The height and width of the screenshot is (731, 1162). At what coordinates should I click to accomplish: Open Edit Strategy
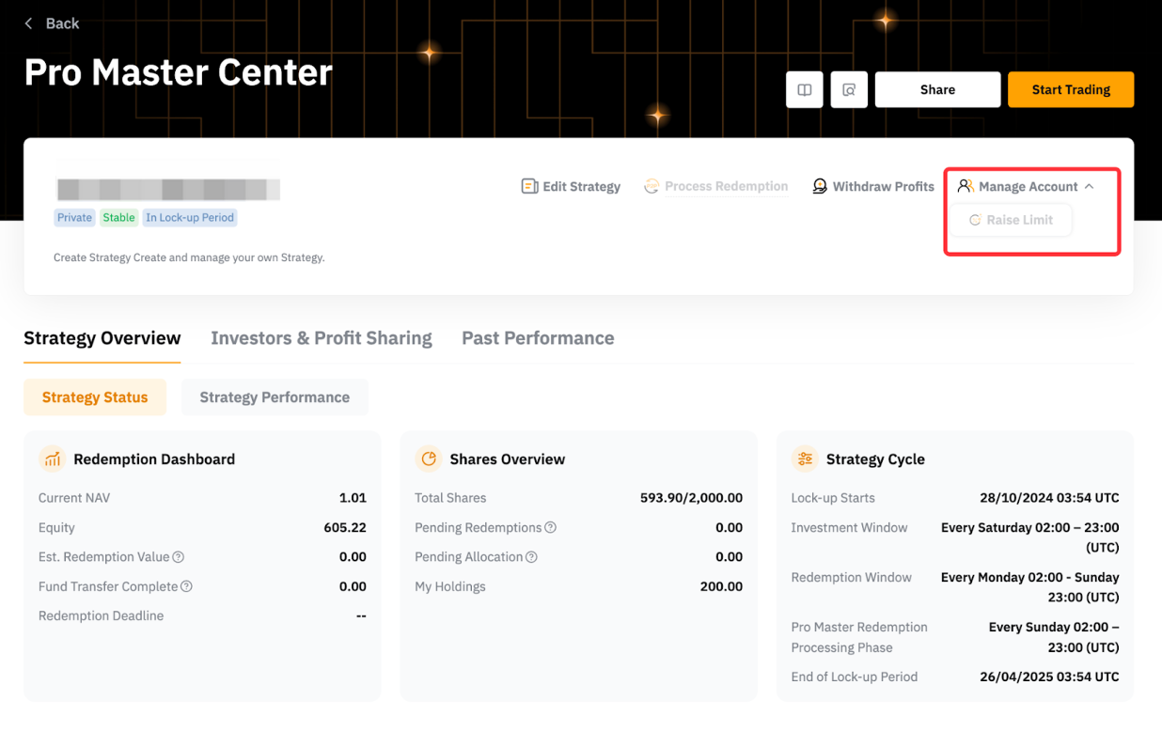pyautogui.click(x=571, y=186)
